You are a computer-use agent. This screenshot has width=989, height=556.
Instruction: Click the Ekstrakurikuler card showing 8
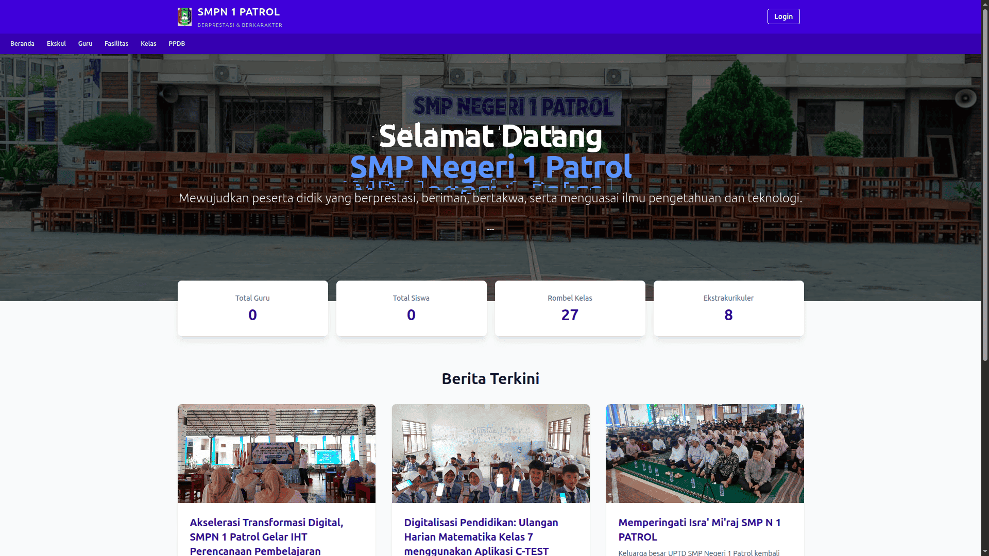pos(729,308)
